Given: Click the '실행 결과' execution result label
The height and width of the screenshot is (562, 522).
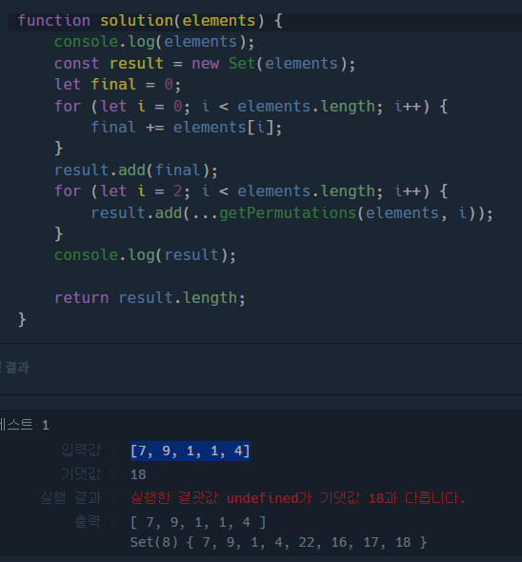Looking at the screenshot, I should tap(70, 498).
